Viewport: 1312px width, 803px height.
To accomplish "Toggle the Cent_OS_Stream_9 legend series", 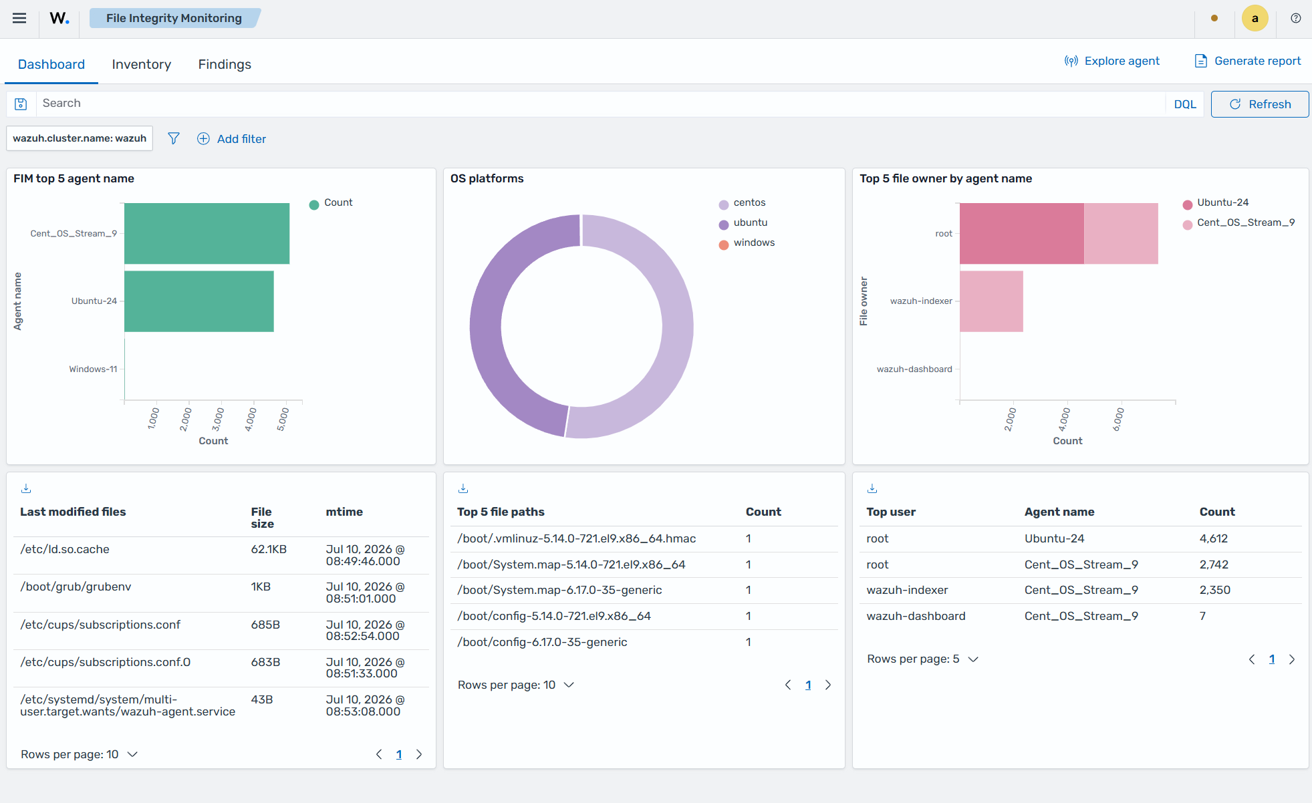I will pyautogui.click(x=1238, y=223).
